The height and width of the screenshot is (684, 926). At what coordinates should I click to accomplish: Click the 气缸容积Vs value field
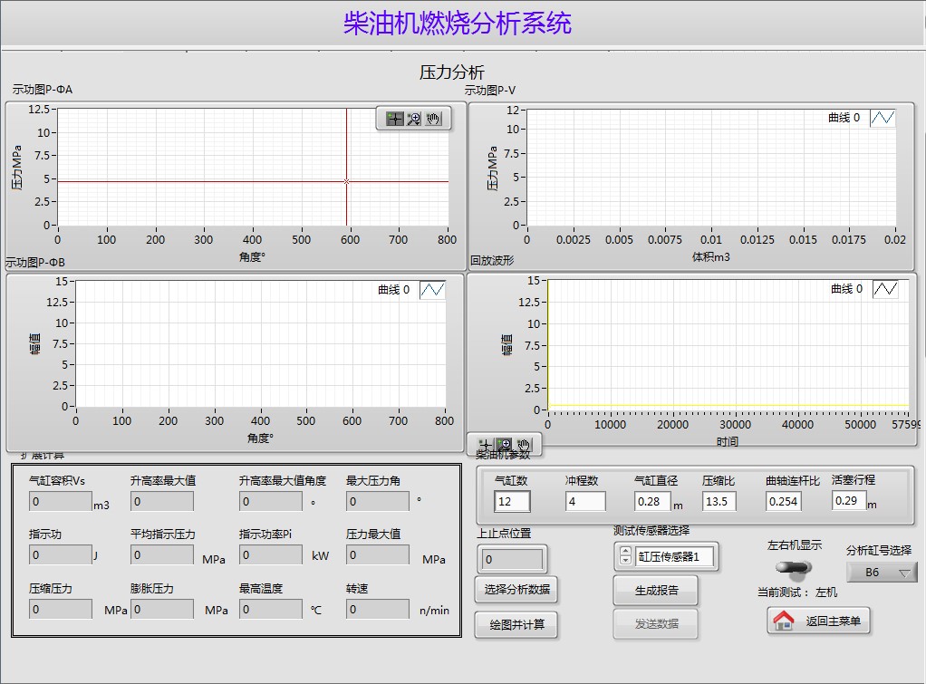[x=60, y=502]
